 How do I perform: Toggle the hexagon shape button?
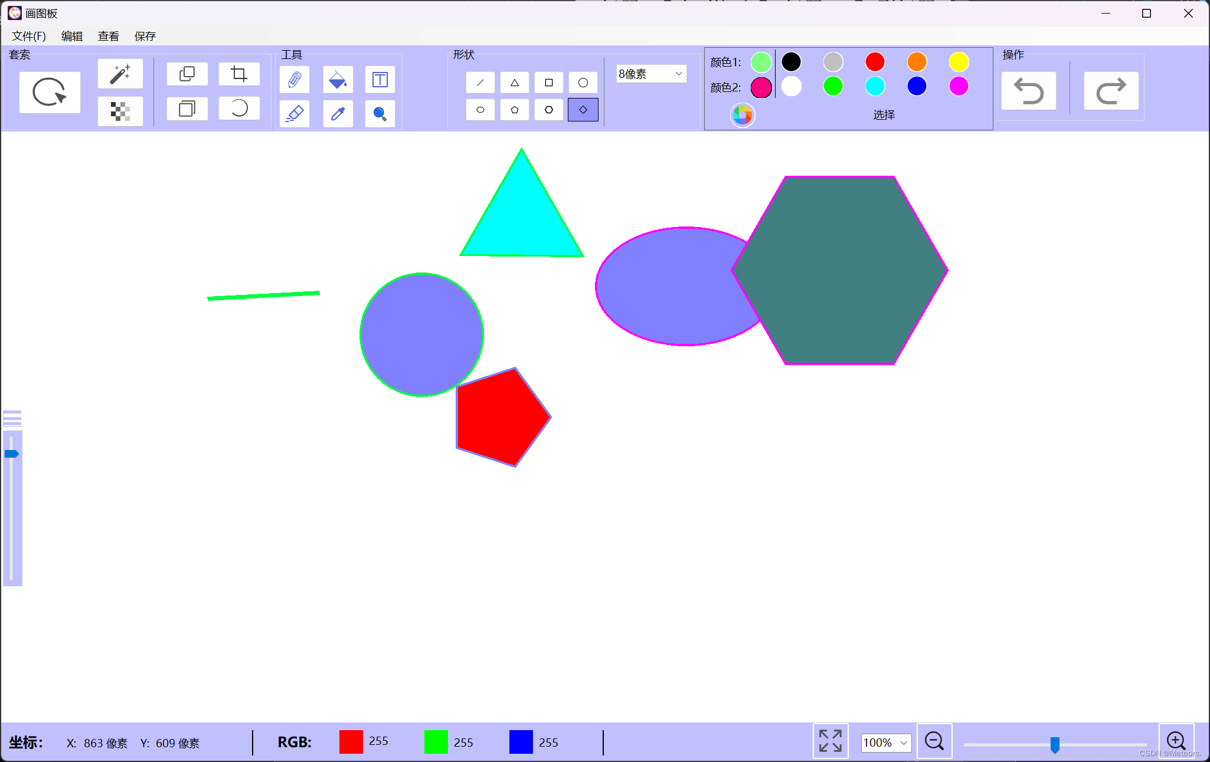[x=549, y=110]
